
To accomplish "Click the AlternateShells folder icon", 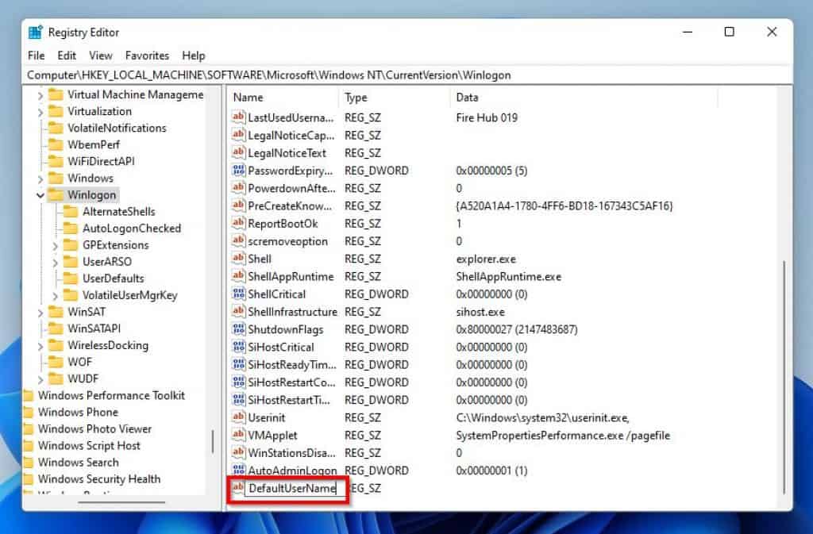I will [71, 211].
